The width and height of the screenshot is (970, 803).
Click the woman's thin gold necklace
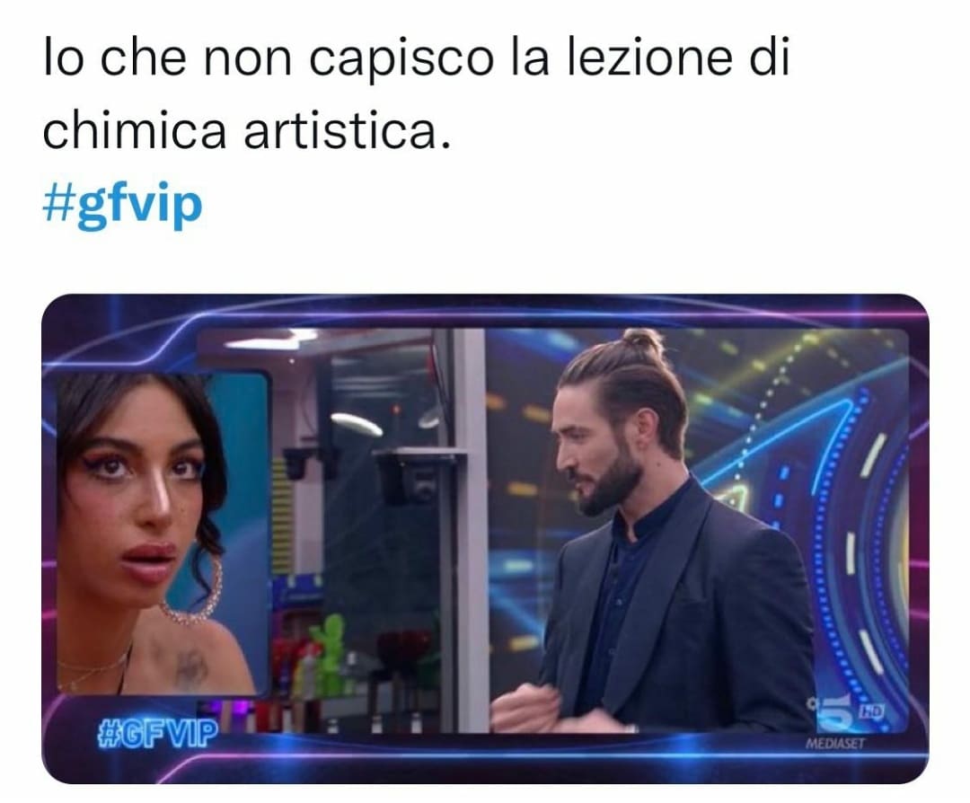coord(94,669)
